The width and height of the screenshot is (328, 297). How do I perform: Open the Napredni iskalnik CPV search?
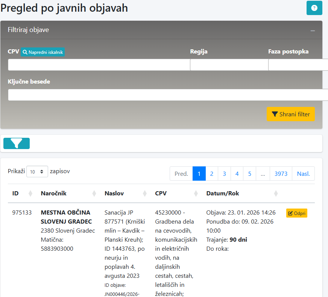[43, 52]
